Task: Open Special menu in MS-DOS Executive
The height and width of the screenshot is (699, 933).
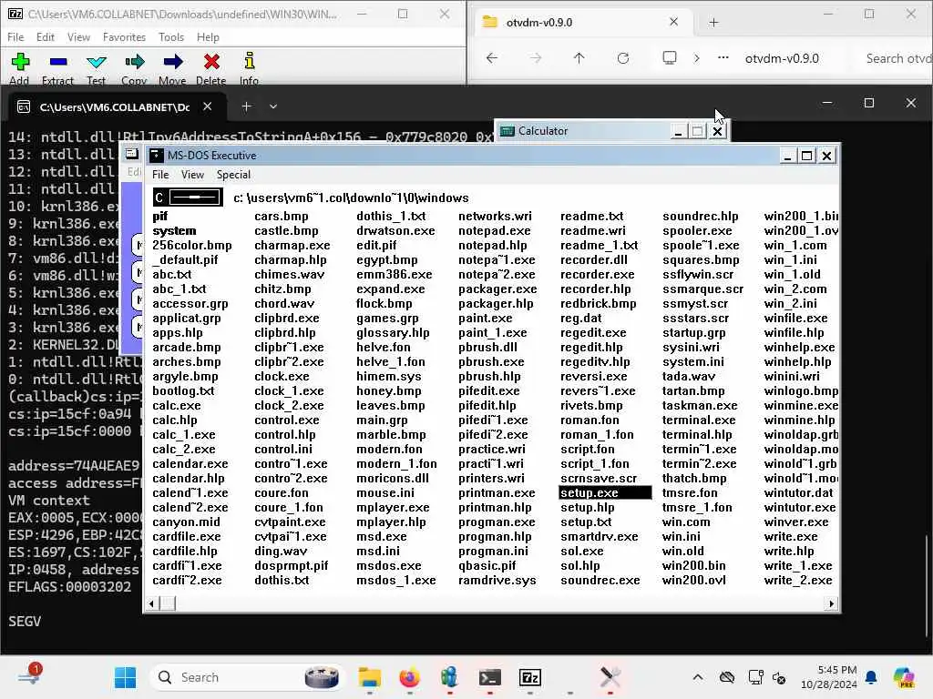Action: coord(233,175)
